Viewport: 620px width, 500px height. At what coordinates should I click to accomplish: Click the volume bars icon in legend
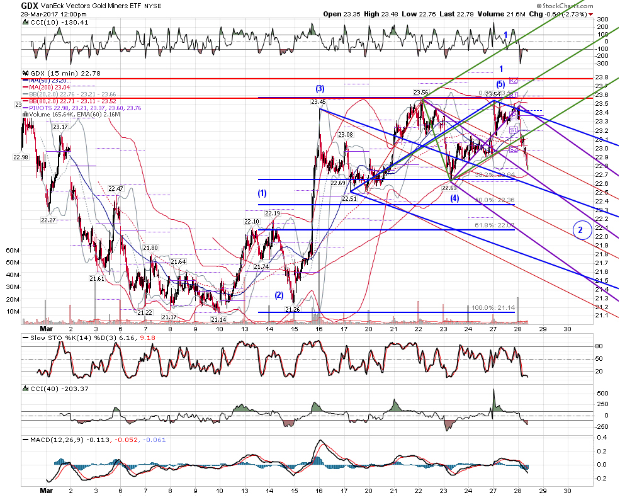tap(25, 115)
